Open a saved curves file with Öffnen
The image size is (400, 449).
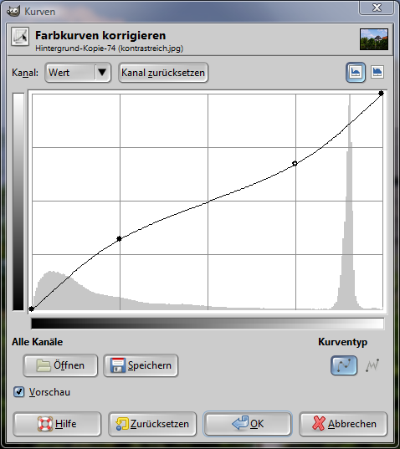pyautogui.click(x=60, y=365)
